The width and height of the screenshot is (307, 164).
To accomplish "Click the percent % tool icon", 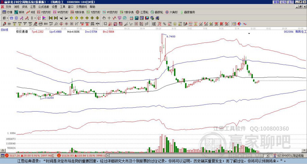I will (x=164, y=24).
